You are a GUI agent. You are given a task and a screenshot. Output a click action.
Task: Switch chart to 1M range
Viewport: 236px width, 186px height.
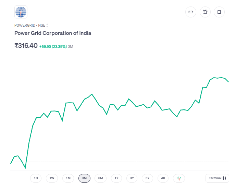pos(68,178)
